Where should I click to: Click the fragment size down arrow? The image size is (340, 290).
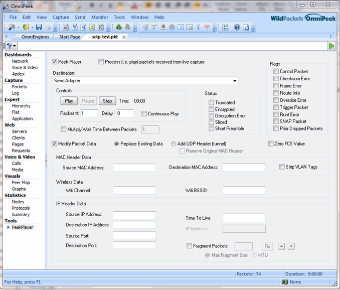[x=291, y=246]
